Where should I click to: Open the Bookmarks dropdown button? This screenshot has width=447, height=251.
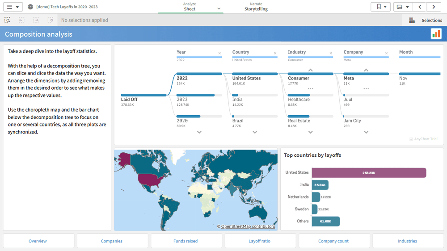coord(380,7)
